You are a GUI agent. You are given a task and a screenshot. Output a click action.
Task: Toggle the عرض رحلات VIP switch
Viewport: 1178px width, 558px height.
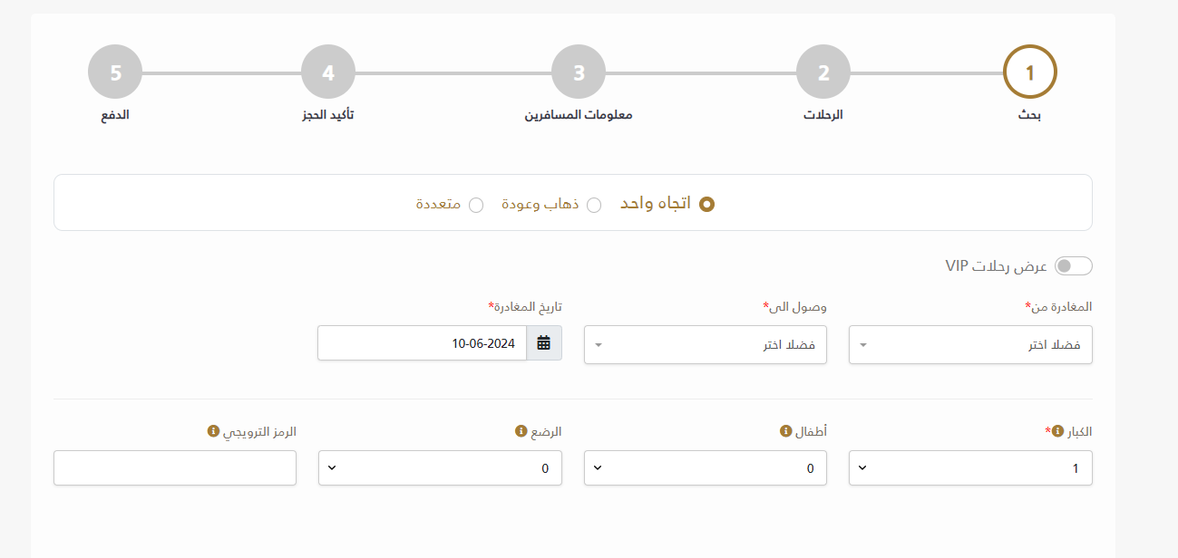[1075, 266]
